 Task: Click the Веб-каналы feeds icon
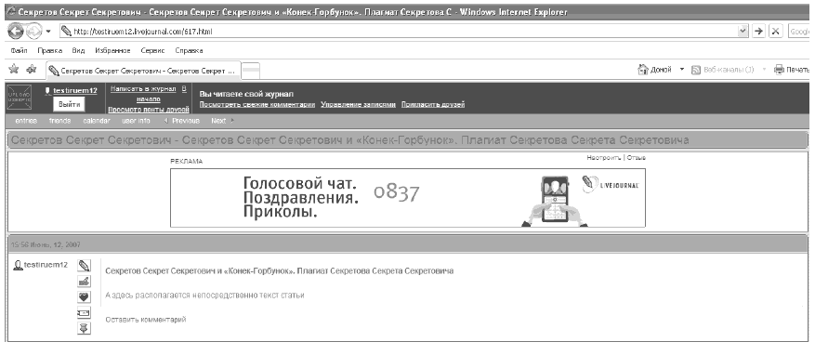point(696,70)
